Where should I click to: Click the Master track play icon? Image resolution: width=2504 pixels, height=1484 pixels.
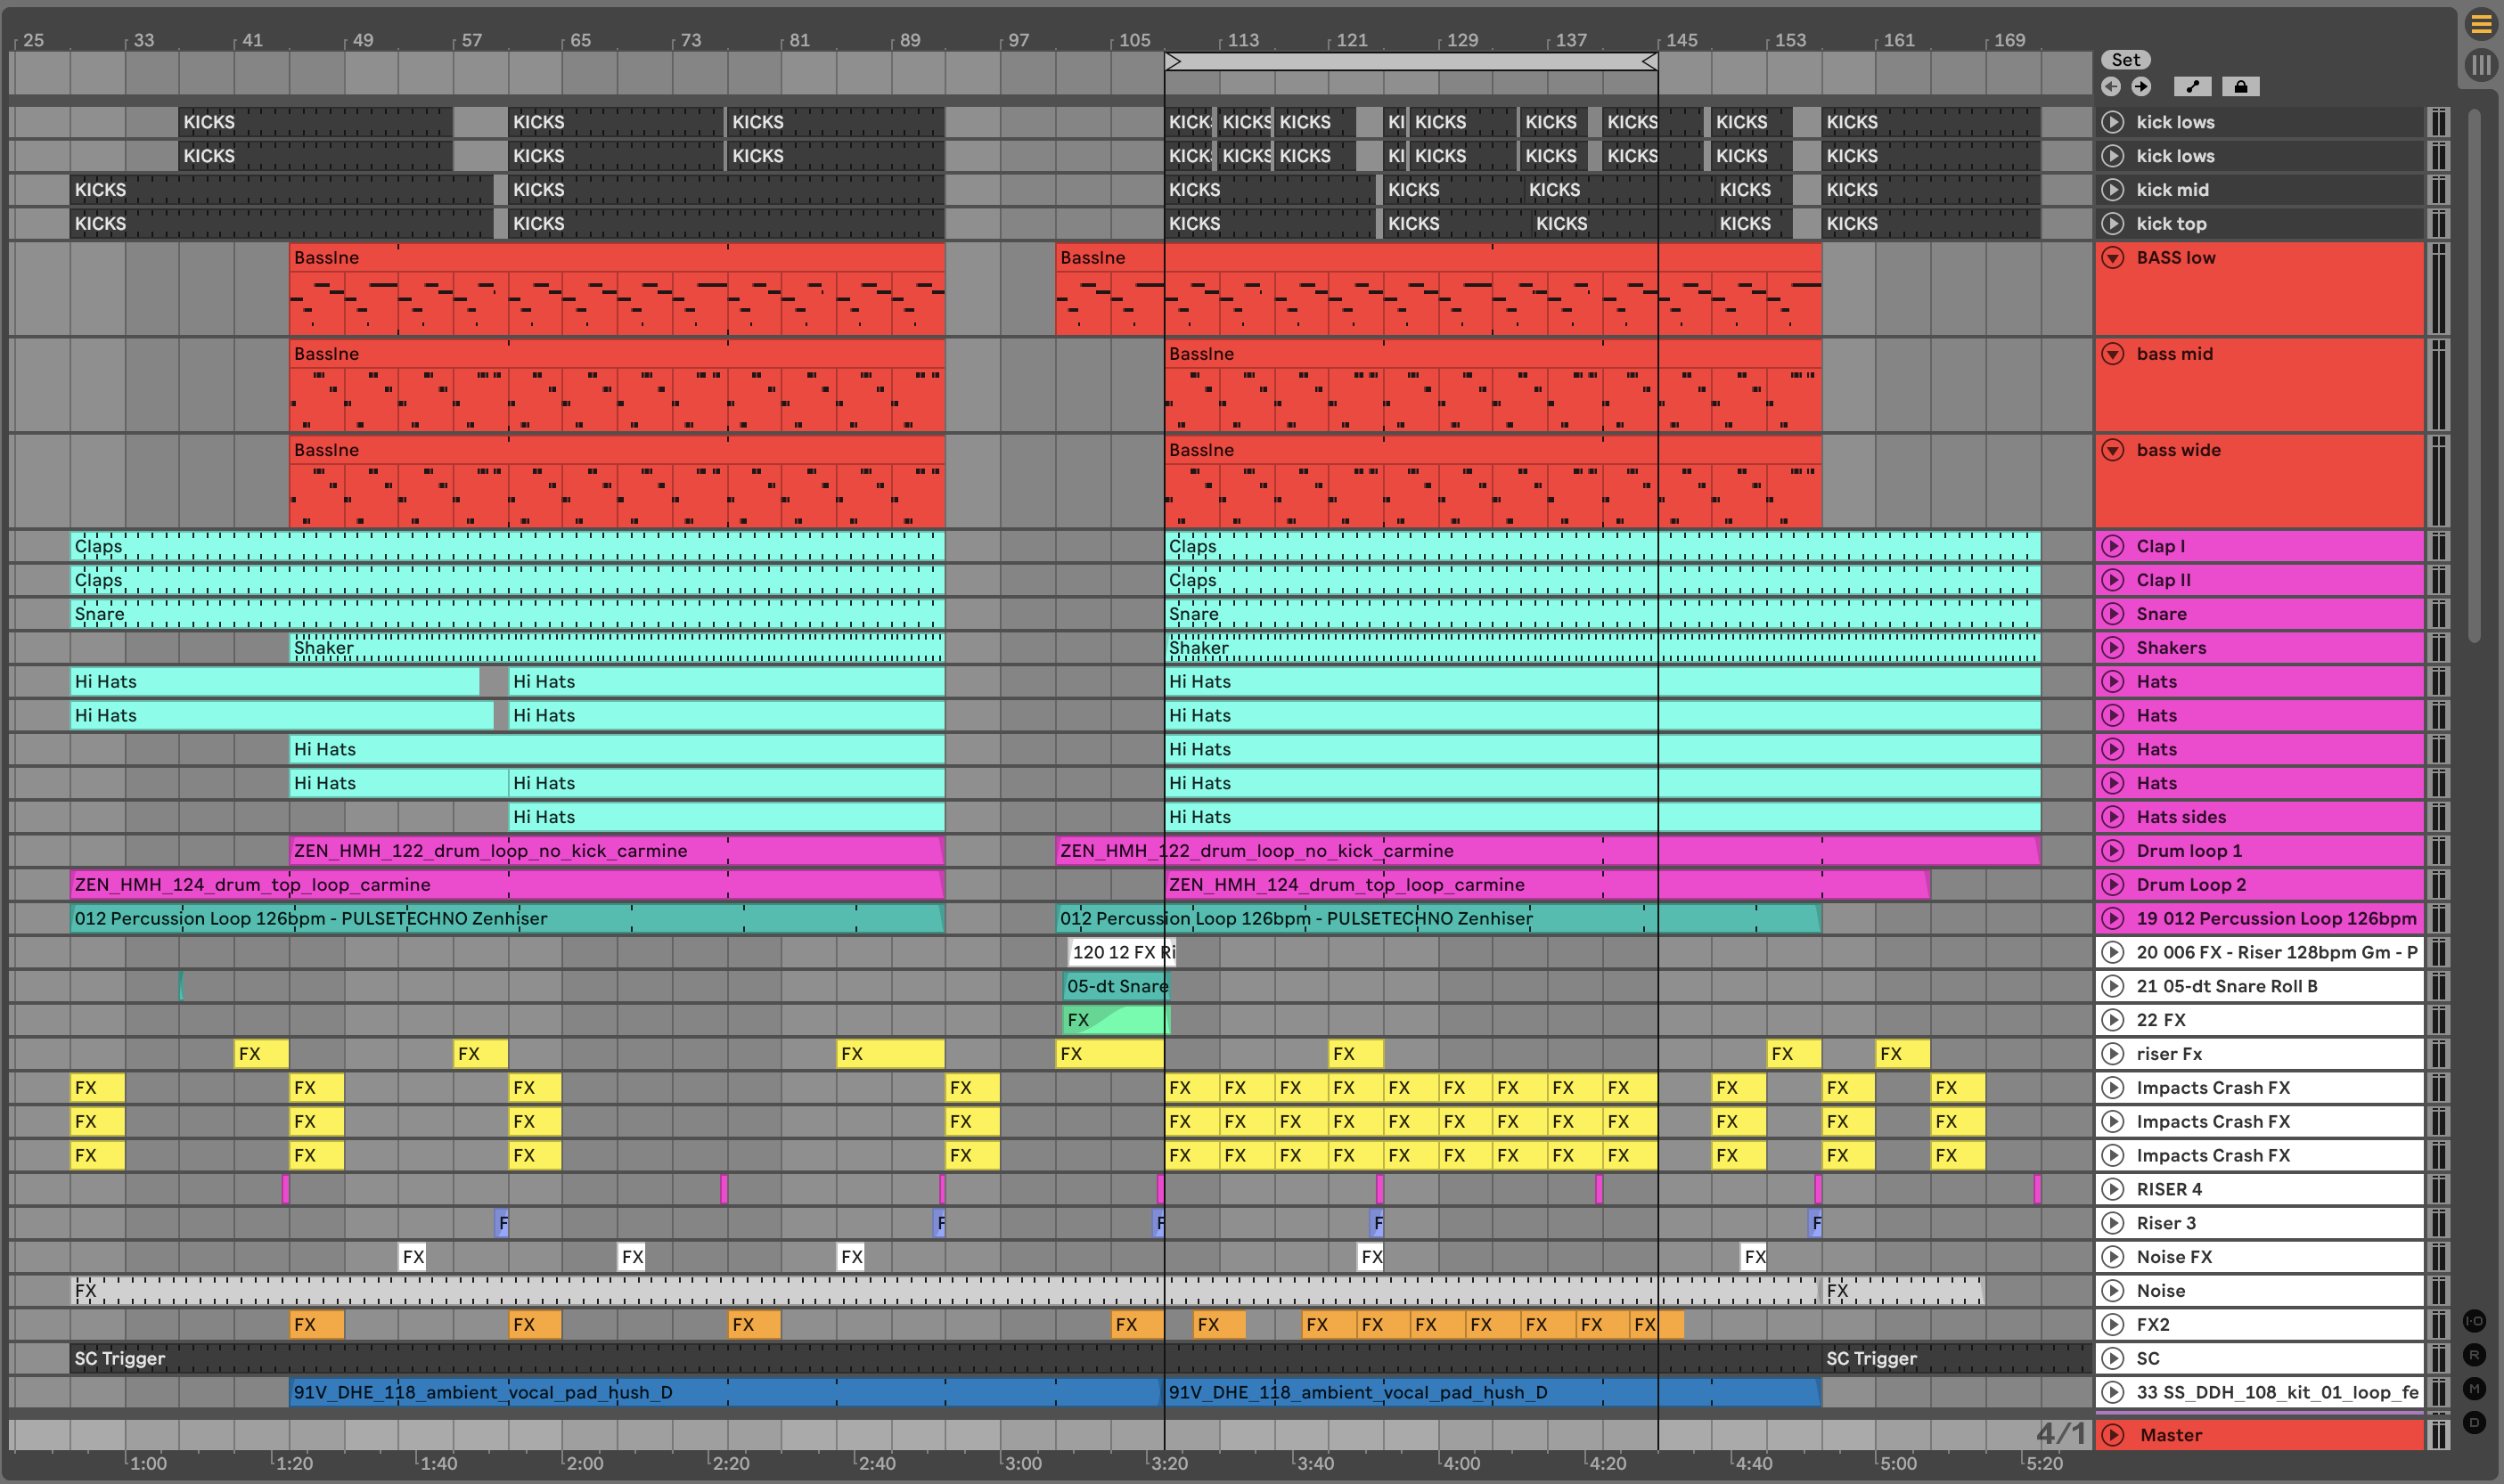(2113, 1435)
